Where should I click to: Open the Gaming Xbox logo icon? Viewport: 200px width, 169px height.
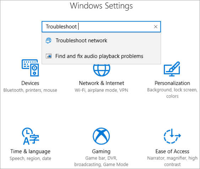(x=101, y=136)
